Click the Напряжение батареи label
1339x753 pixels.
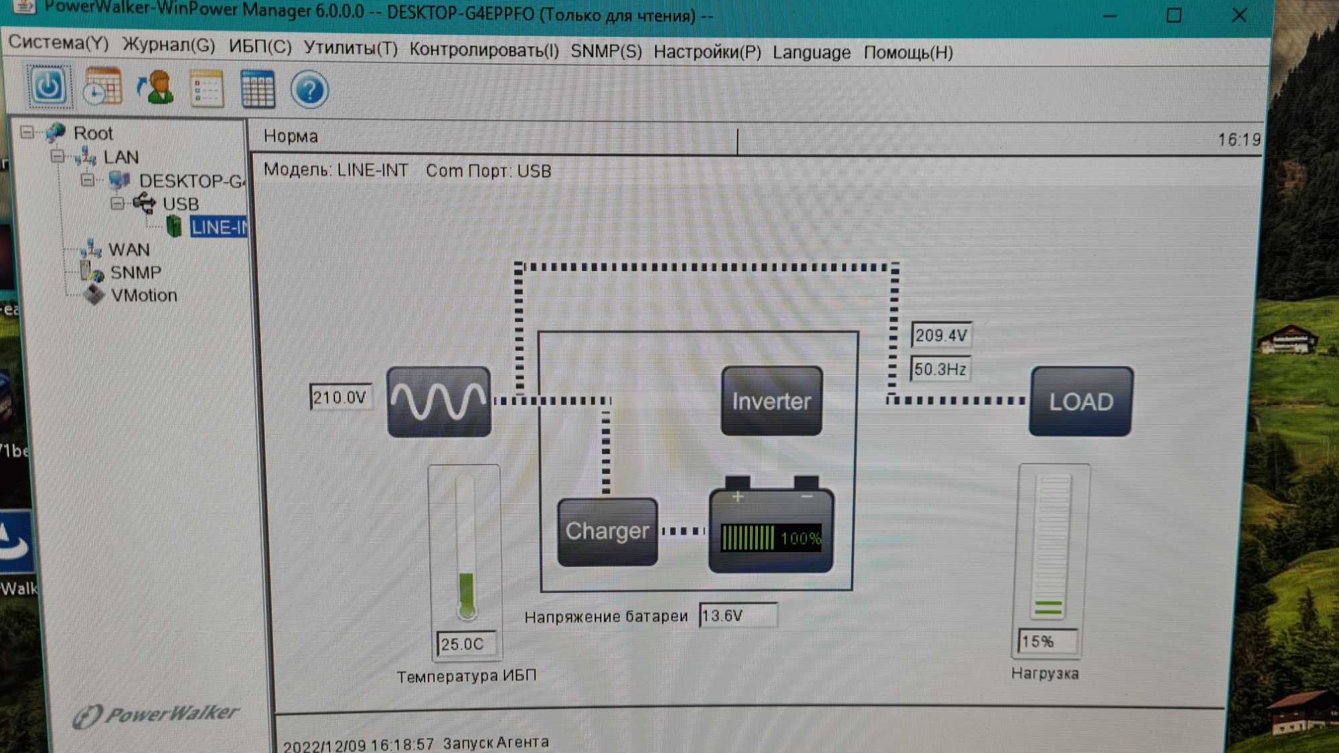606,616
